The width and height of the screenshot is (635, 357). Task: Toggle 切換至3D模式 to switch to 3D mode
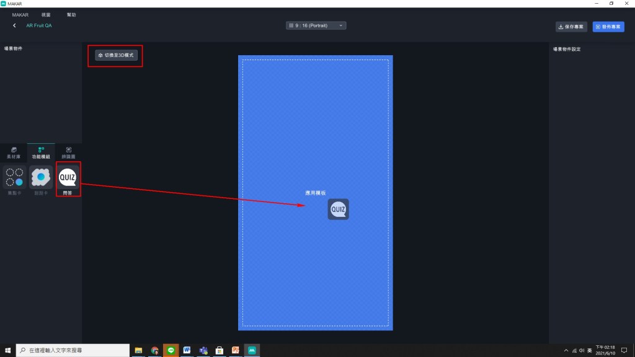[x=116, y=55]
